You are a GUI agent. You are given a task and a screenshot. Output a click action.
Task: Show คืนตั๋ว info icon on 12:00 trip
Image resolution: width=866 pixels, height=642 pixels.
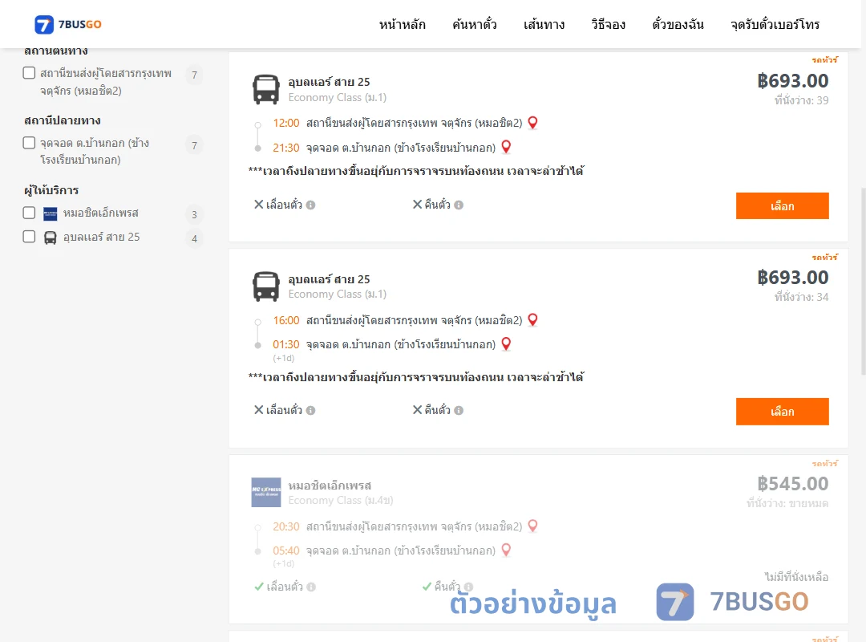[x=459, y=205]
